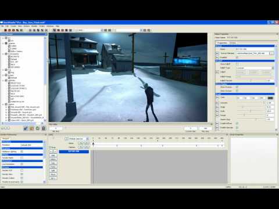
Task: Click the keyframe box beside Color property
Action: (x=217, y=98)
